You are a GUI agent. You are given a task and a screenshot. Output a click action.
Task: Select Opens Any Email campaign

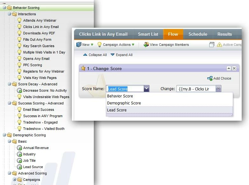pyautogui.click(x=36, y=59)
